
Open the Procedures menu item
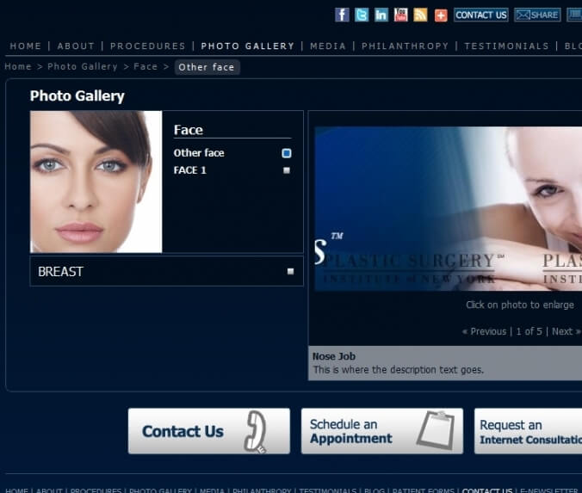pyautogui.click(x=147, y=46)
